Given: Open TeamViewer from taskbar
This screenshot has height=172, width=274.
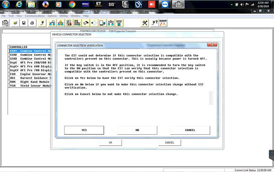Looking at the screenshot, I should point(165,4).
